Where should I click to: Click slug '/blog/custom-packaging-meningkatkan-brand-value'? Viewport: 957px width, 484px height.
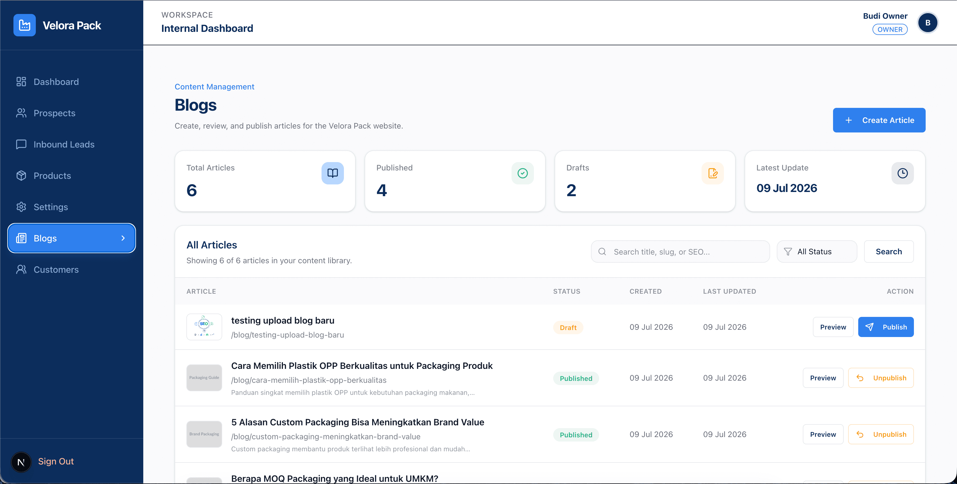click(x=326, y=436)
